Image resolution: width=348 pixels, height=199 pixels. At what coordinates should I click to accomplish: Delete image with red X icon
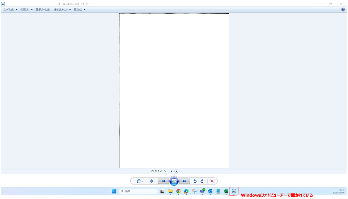[212, 181]
